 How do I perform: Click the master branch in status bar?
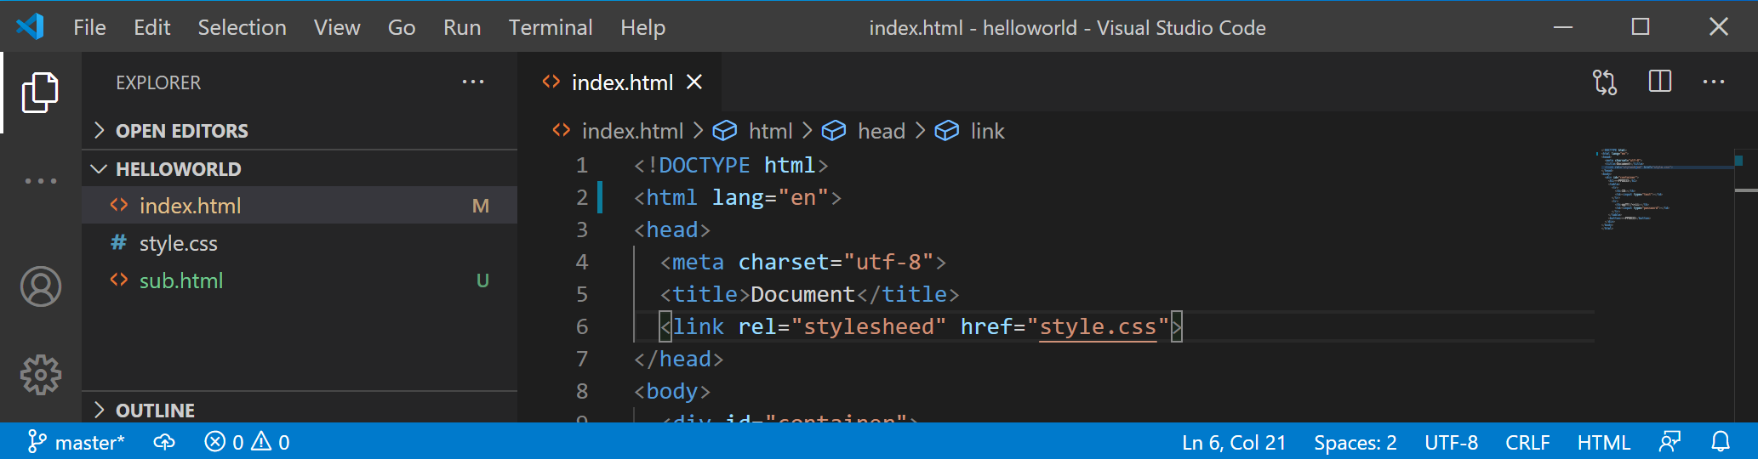[77, 442]
